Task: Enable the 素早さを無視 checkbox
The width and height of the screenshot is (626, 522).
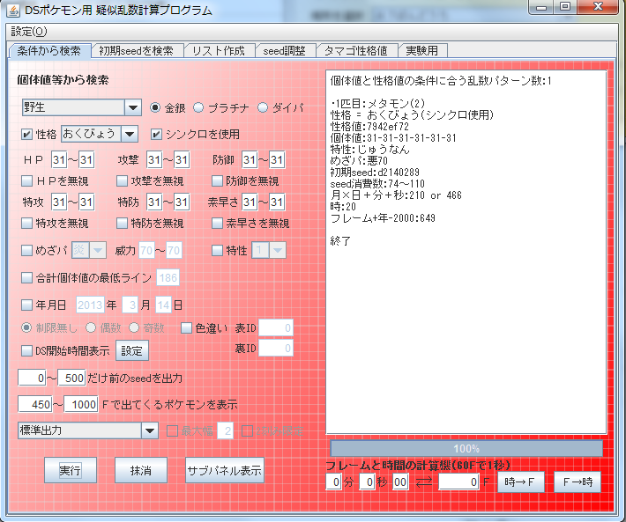Action: click(x=217, y=223)
